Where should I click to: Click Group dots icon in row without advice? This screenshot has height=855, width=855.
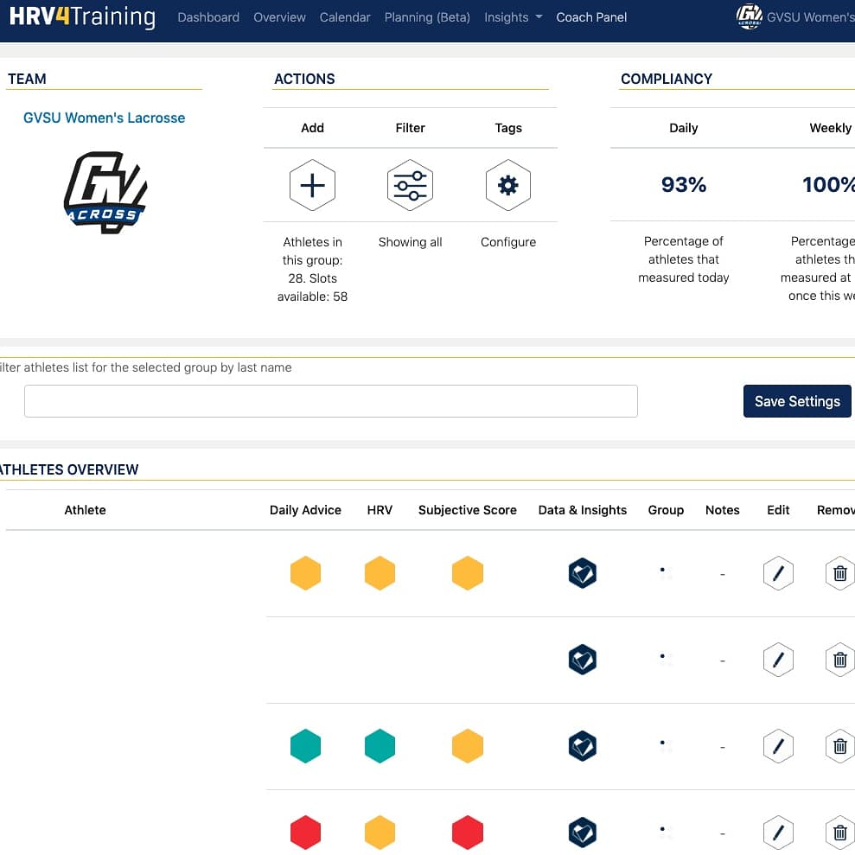(666, 660)
